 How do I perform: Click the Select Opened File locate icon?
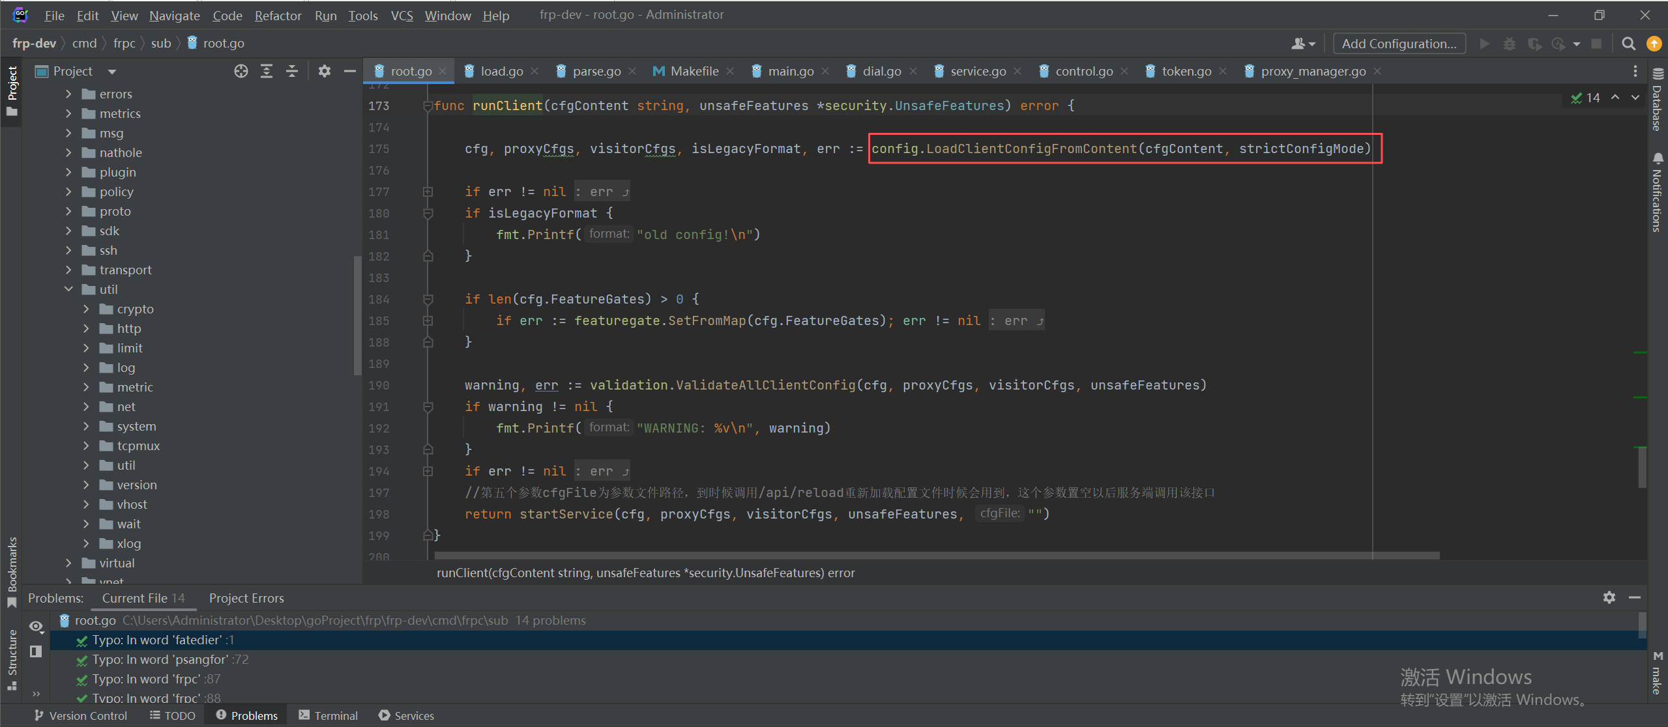pyautogui.click(x=241, y=71)
